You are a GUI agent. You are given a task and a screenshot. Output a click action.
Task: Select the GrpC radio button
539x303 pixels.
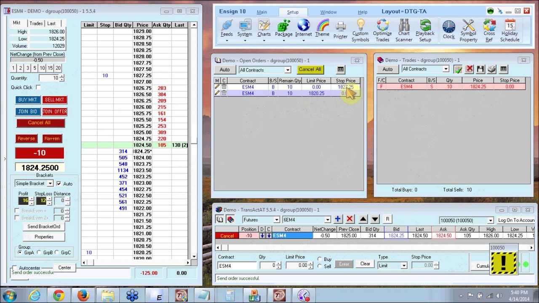57,252
